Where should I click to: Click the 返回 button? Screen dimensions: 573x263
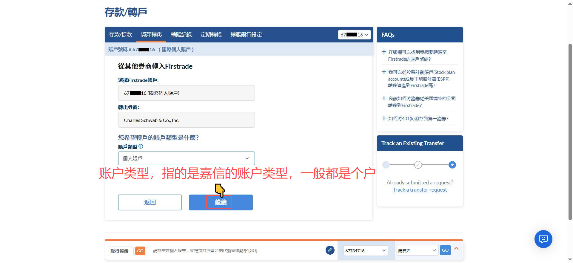(150, 202)
